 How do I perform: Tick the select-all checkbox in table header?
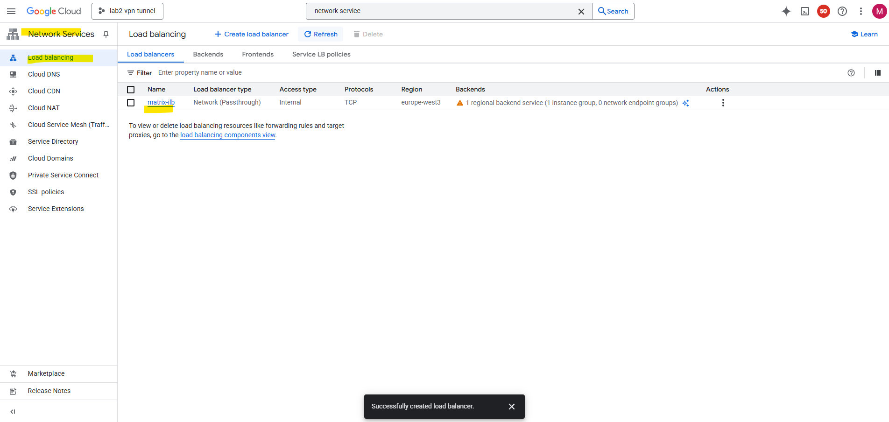(131, 90)
